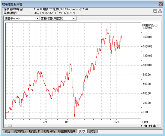Click the expand chart horizontally icon
This screenshot has width=165, height=136.
145,126
